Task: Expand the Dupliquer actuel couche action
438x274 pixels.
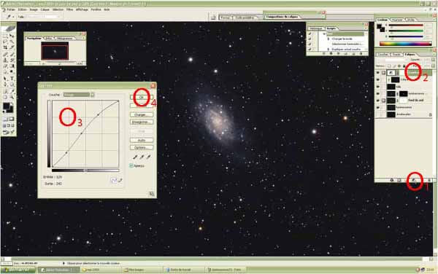Action: click(328, 49)
